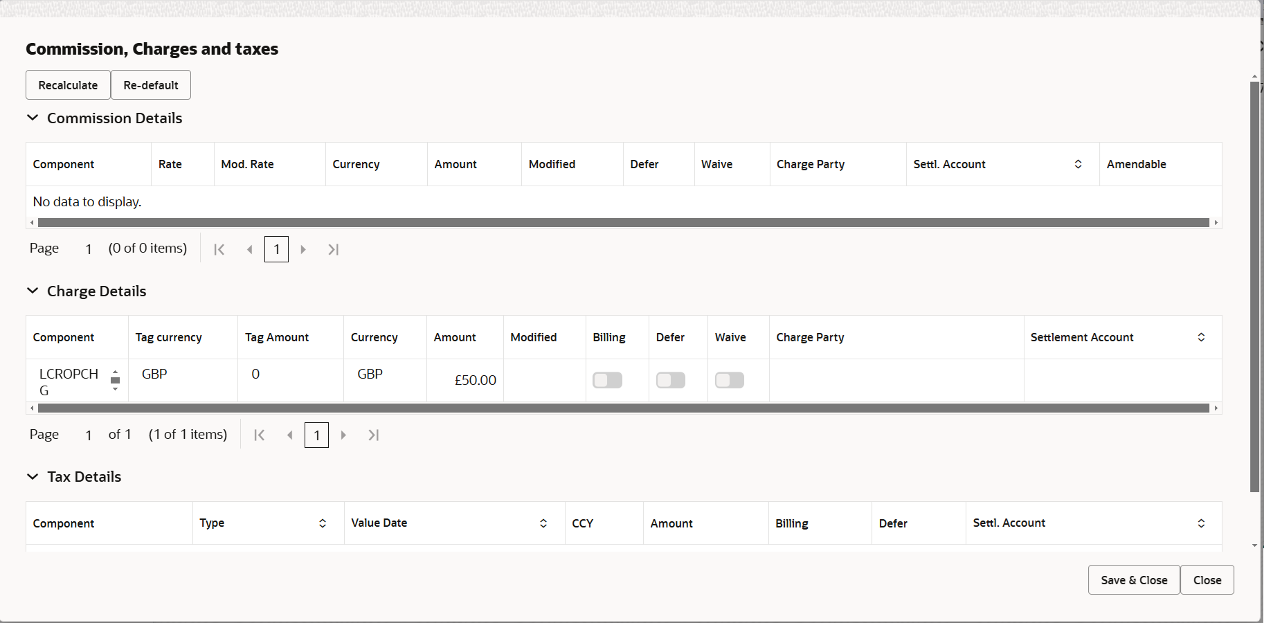Sort Tax Details by Settl. Account
The width and height of the screenshot is (1264, 623).
(1201, 523)
